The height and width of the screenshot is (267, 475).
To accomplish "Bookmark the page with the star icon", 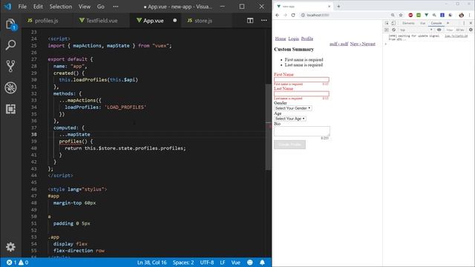I will (x=401, y=15).
